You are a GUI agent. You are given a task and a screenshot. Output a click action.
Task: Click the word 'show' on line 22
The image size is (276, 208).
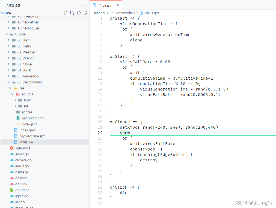125,133
